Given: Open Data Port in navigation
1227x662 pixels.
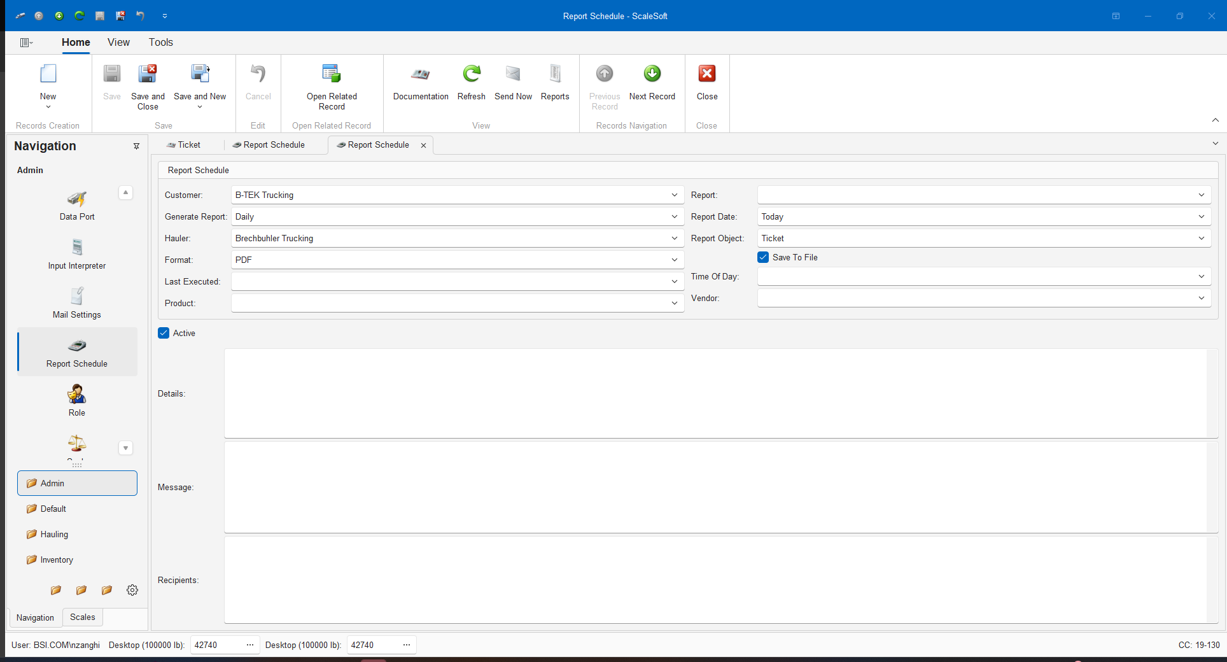Looking at the screenshot, I should 77,206.
